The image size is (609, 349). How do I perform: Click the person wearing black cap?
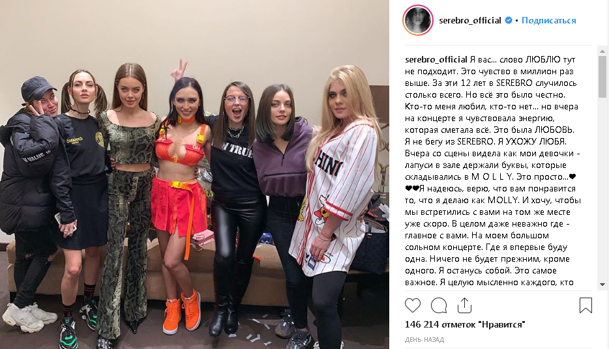click(x=29, y=194)
